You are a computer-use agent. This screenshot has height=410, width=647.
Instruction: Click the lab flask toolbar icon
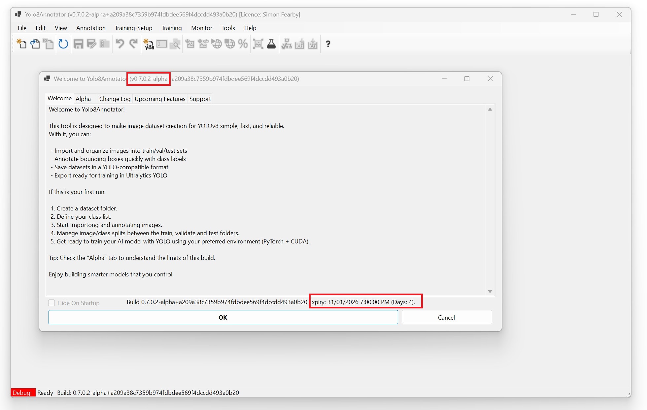(x=271, y=44)
